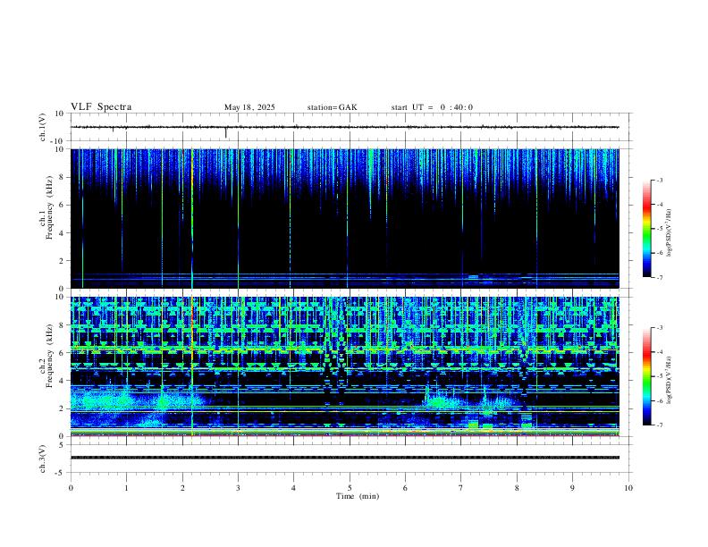
Task: Click the "4" kHz tick on ch.2 spectrogram axis
Action: [x=62, y=381]
